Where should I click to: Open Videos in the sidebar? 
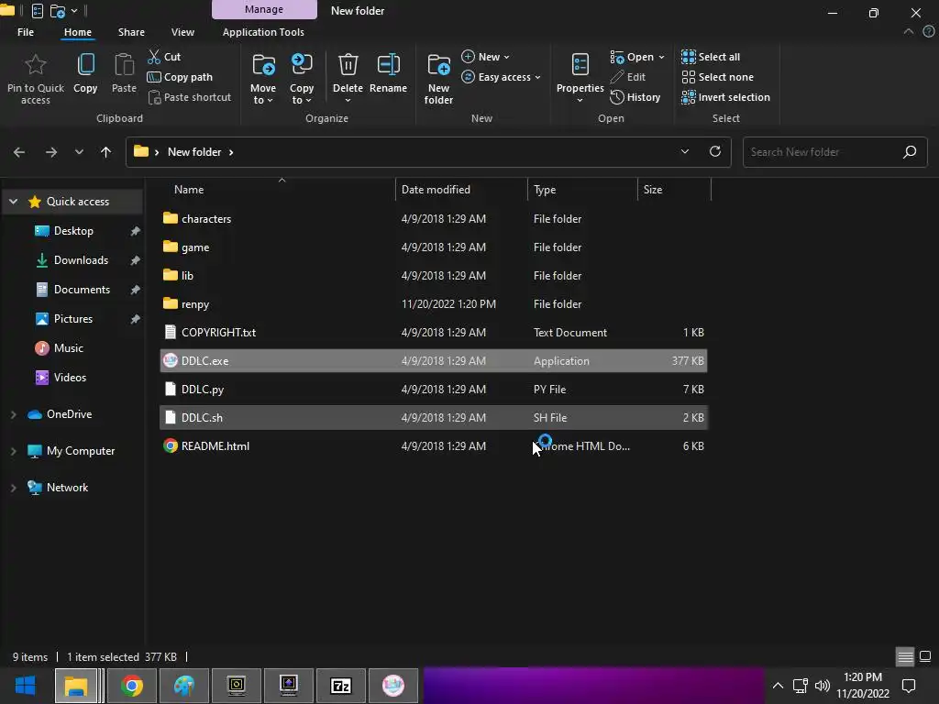coord(70,378)
